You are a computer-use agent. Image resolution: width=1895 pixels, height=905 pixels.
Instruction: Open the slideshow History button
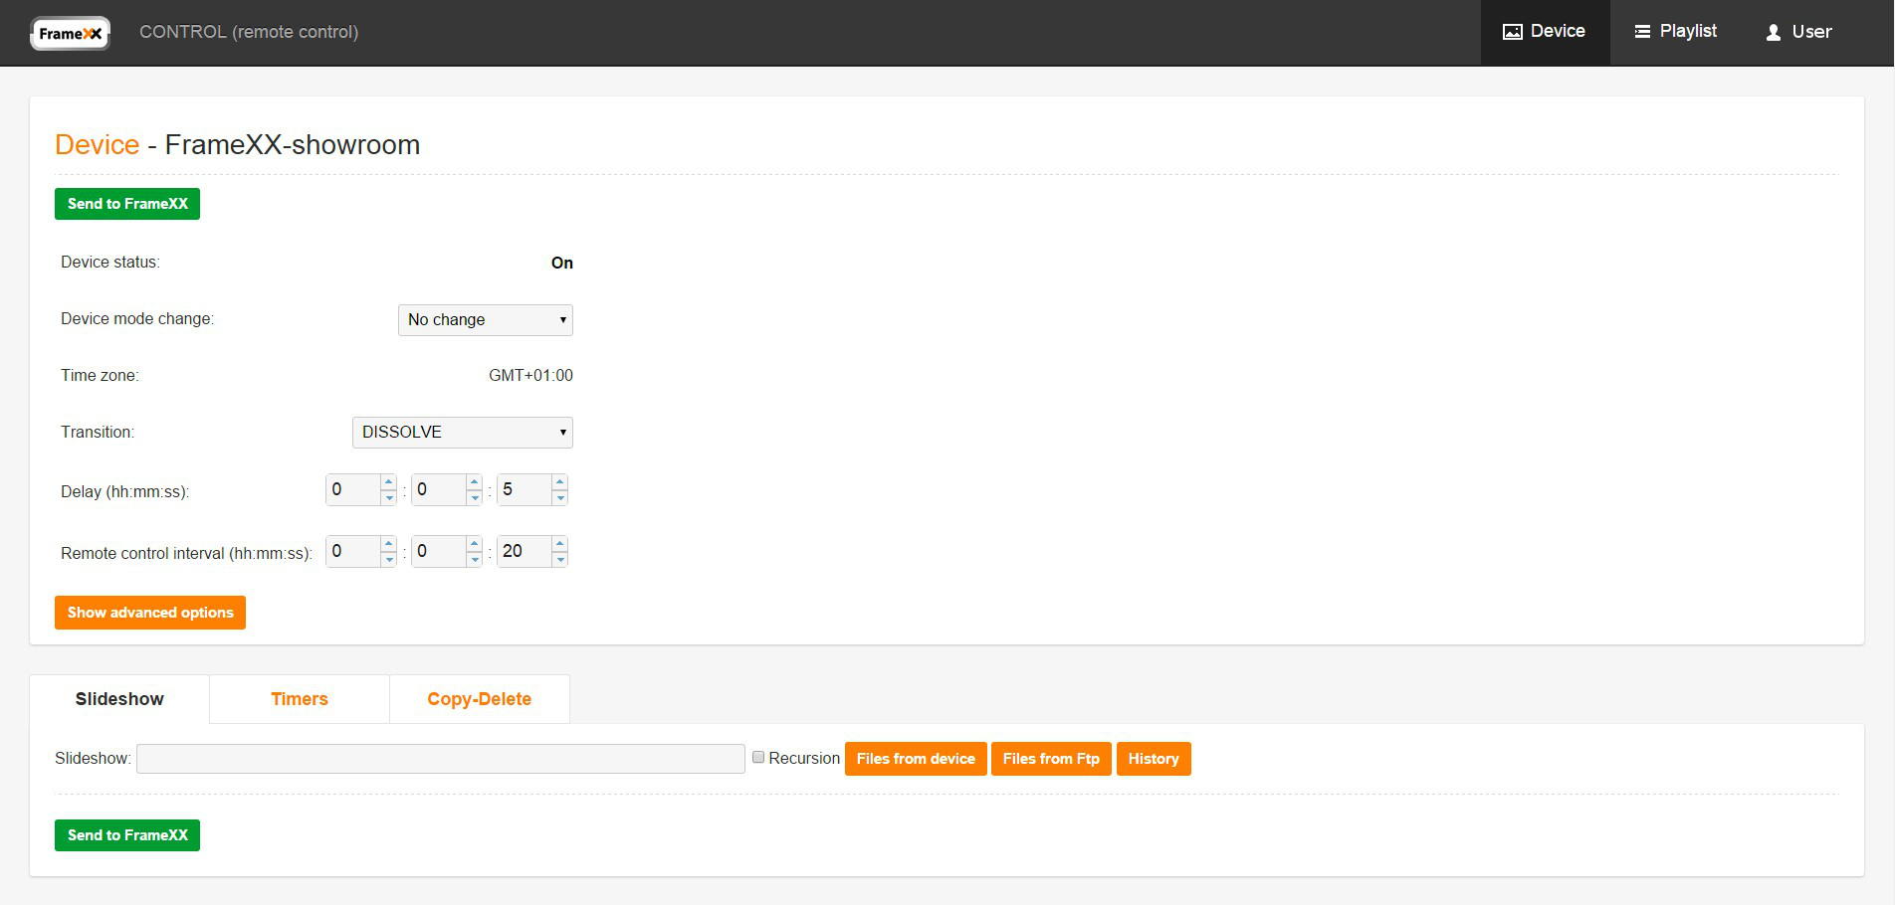tap(1154, 759)
